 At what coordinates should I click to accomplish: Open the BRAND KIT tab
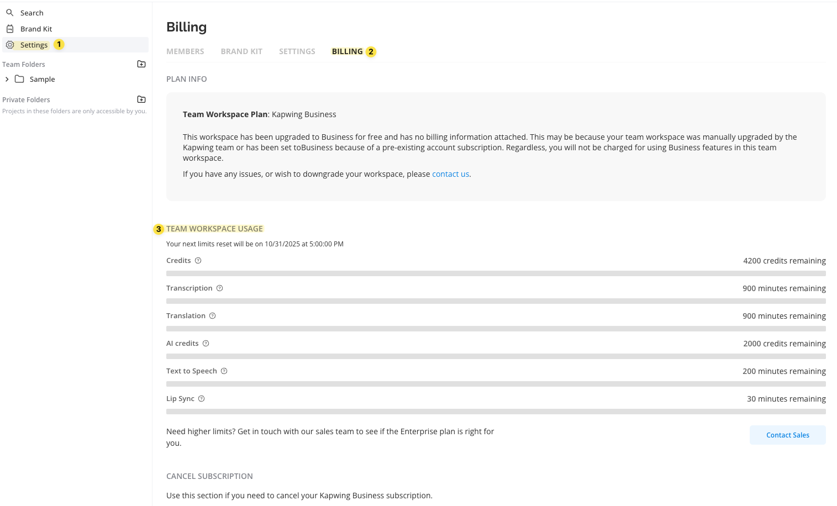point(241,51)
